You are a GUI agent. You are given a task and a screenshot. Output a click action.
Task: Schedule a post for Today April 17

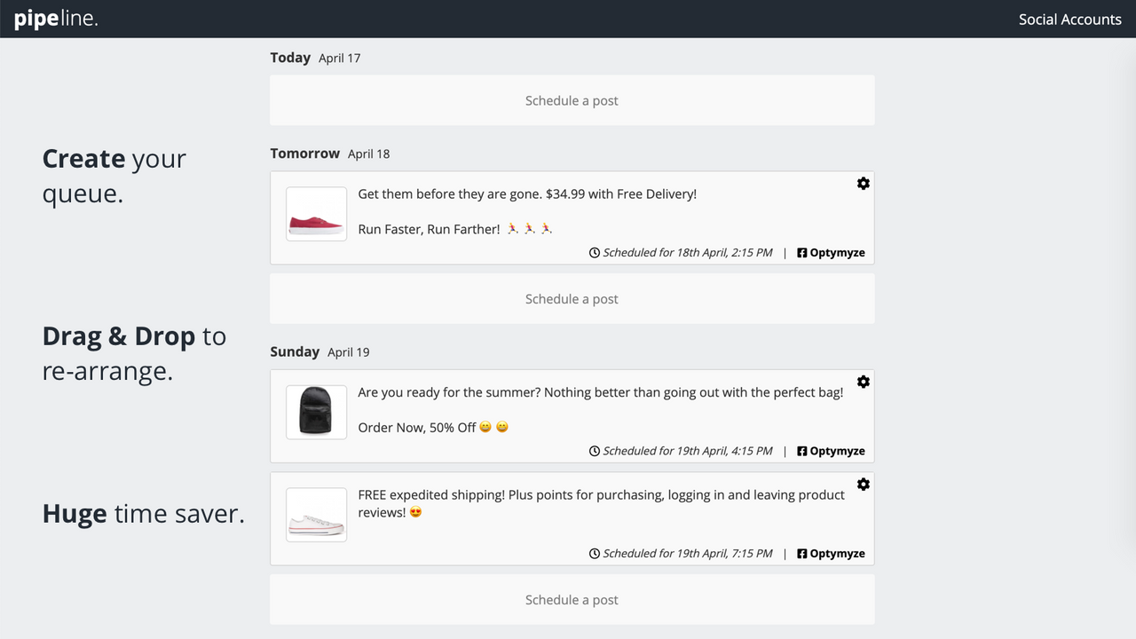[x=572, y=100]
